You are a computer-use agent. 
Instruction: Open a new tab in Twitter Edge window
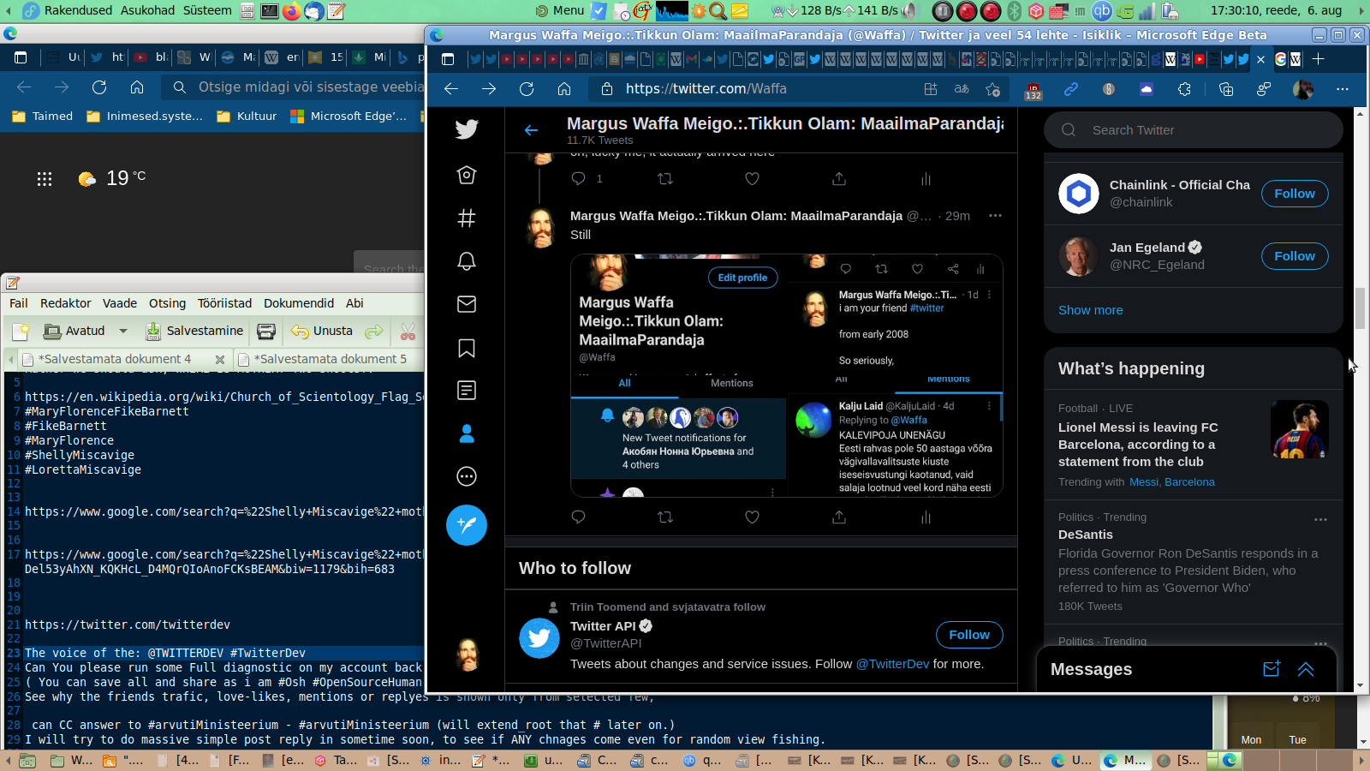click(x=1319, y=59)
